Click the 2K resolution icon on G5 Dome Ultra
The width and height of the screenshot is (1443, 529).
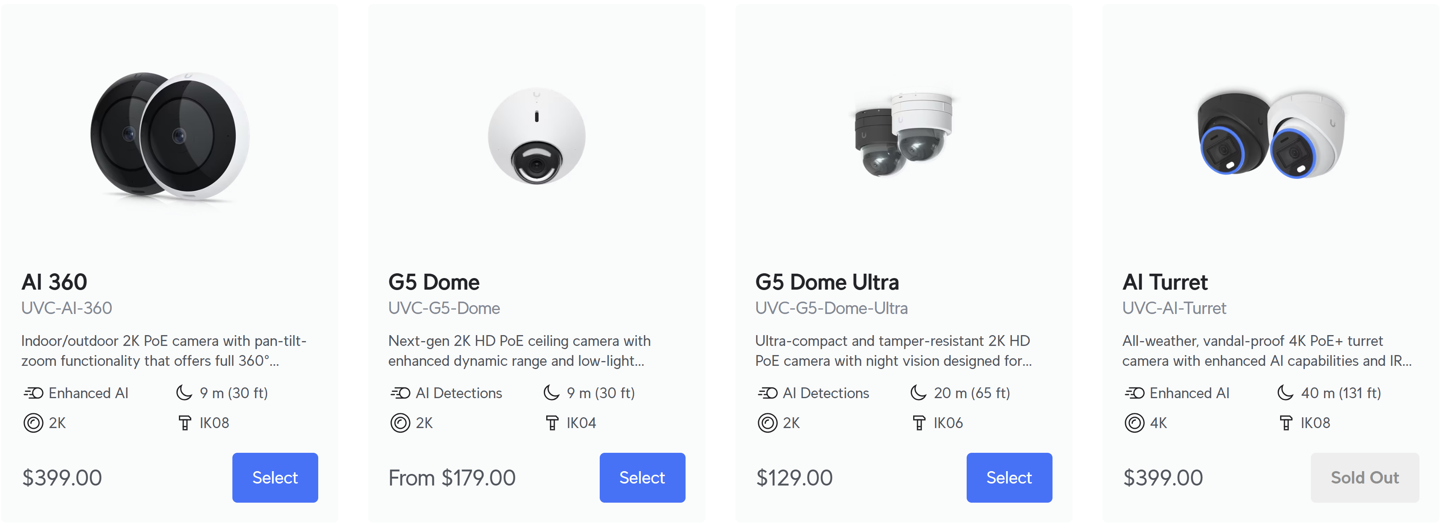(767, 422)
